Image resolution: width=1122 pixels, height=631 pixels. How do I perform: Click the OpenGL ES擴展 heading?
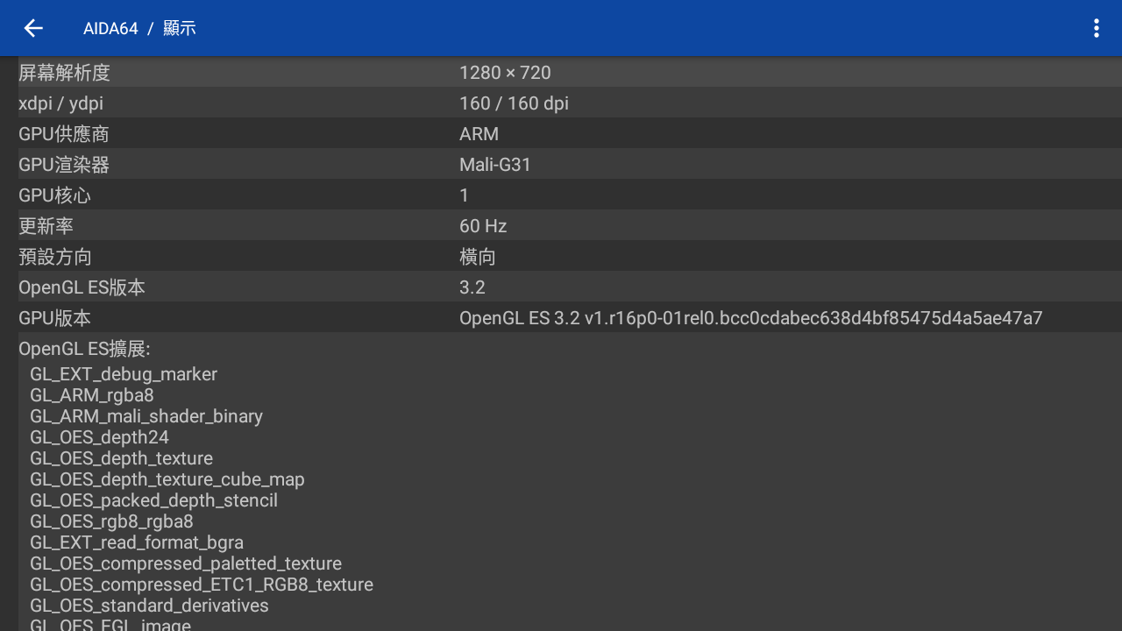[84, 349]
